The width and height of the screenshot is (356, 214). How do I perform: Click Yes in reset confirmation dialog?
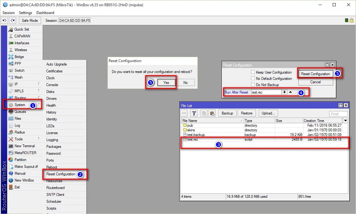166,83
